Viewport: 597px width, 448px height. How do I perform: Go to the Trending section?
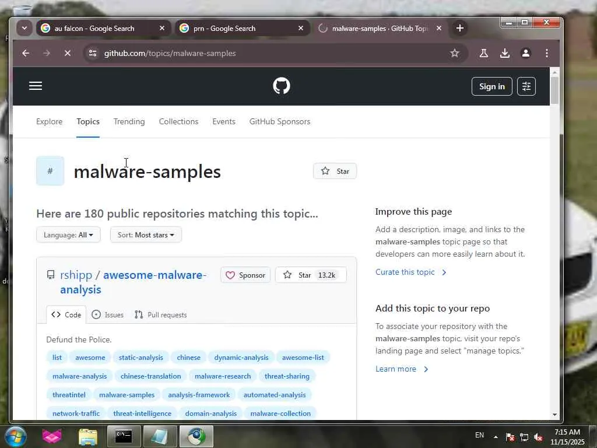[129, 121]
